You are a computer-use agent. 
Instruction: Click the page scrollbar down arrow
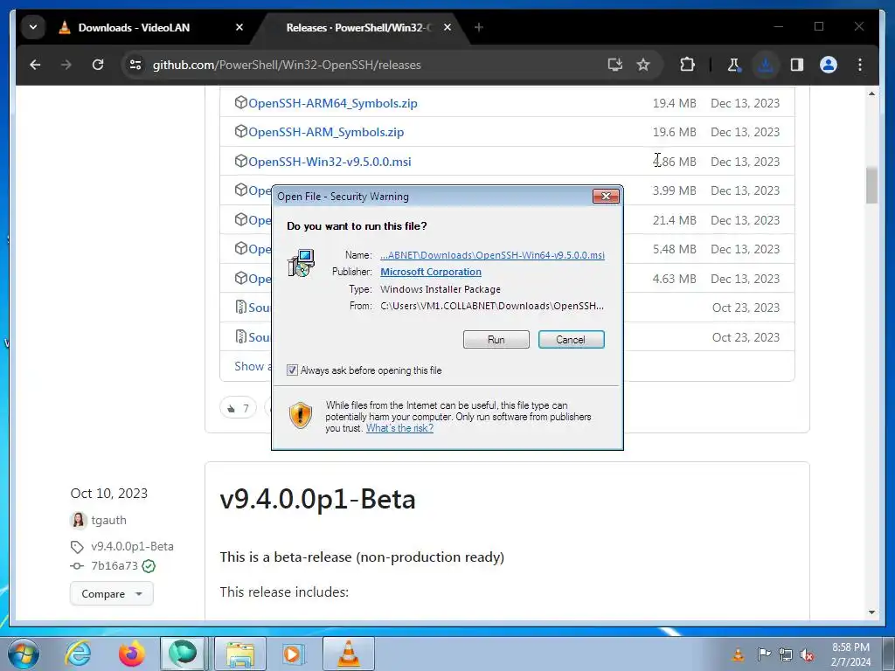coord(871,612)
